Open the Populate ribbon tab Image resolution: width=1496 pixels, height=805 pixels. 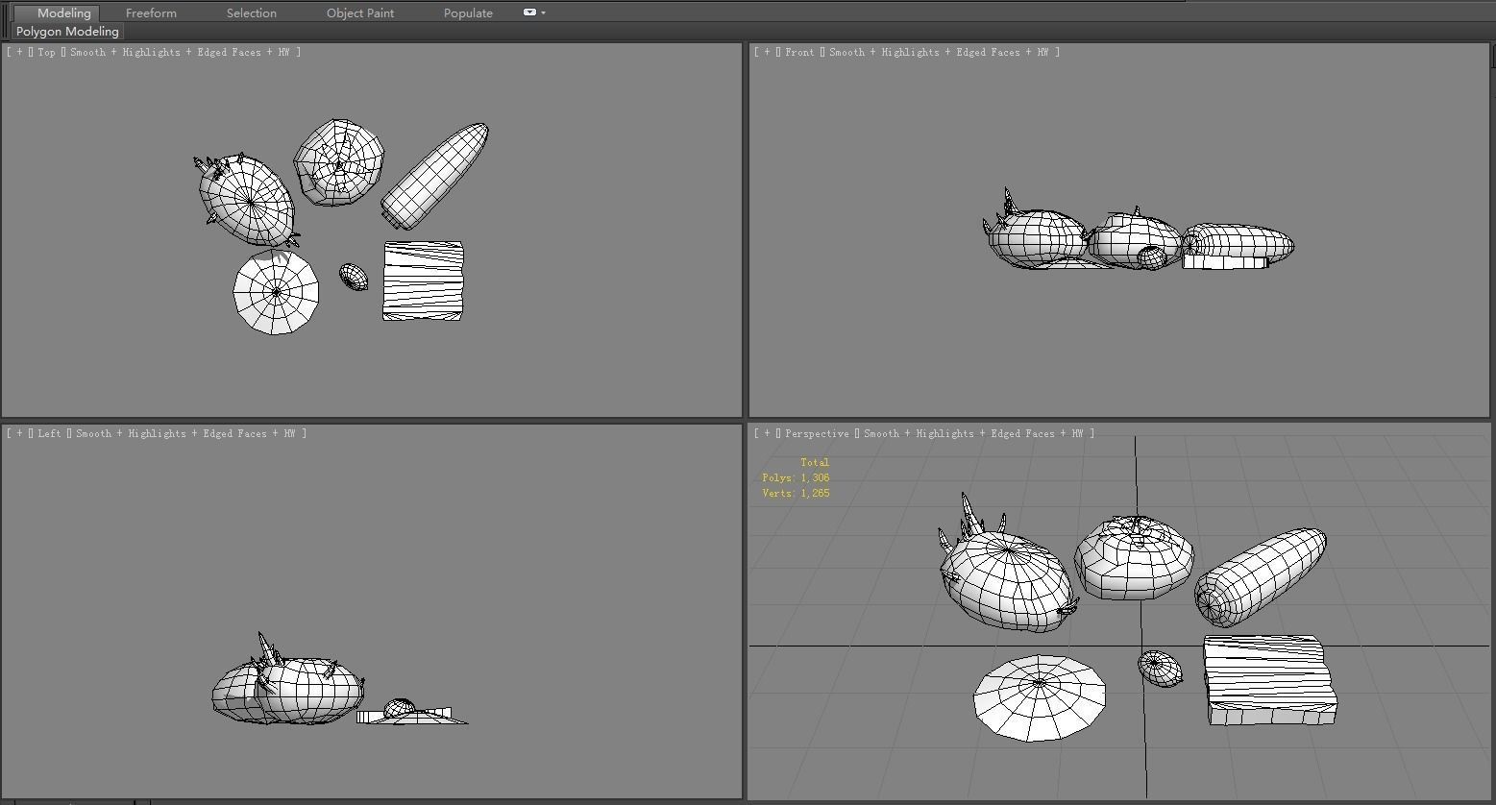point(468,12)
